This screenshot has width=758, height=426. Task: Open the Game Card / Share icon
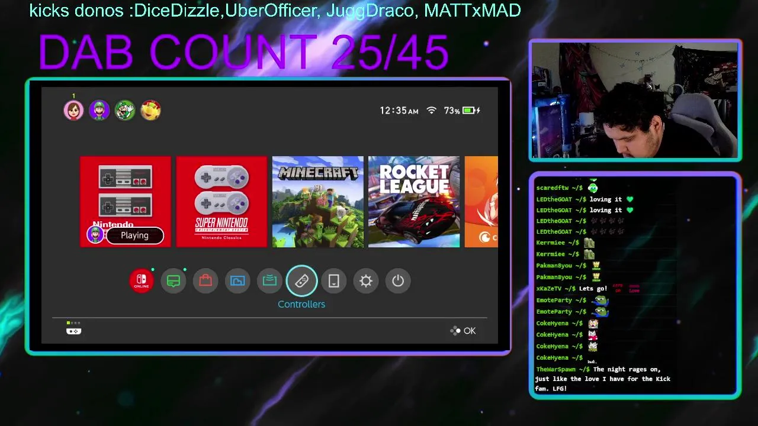pyautogui.click(x=269, y=280)
